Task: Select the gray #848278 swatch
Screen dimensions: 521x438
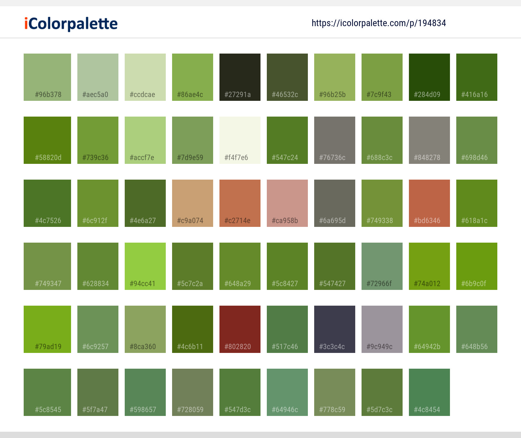Action: click(429, 140)
